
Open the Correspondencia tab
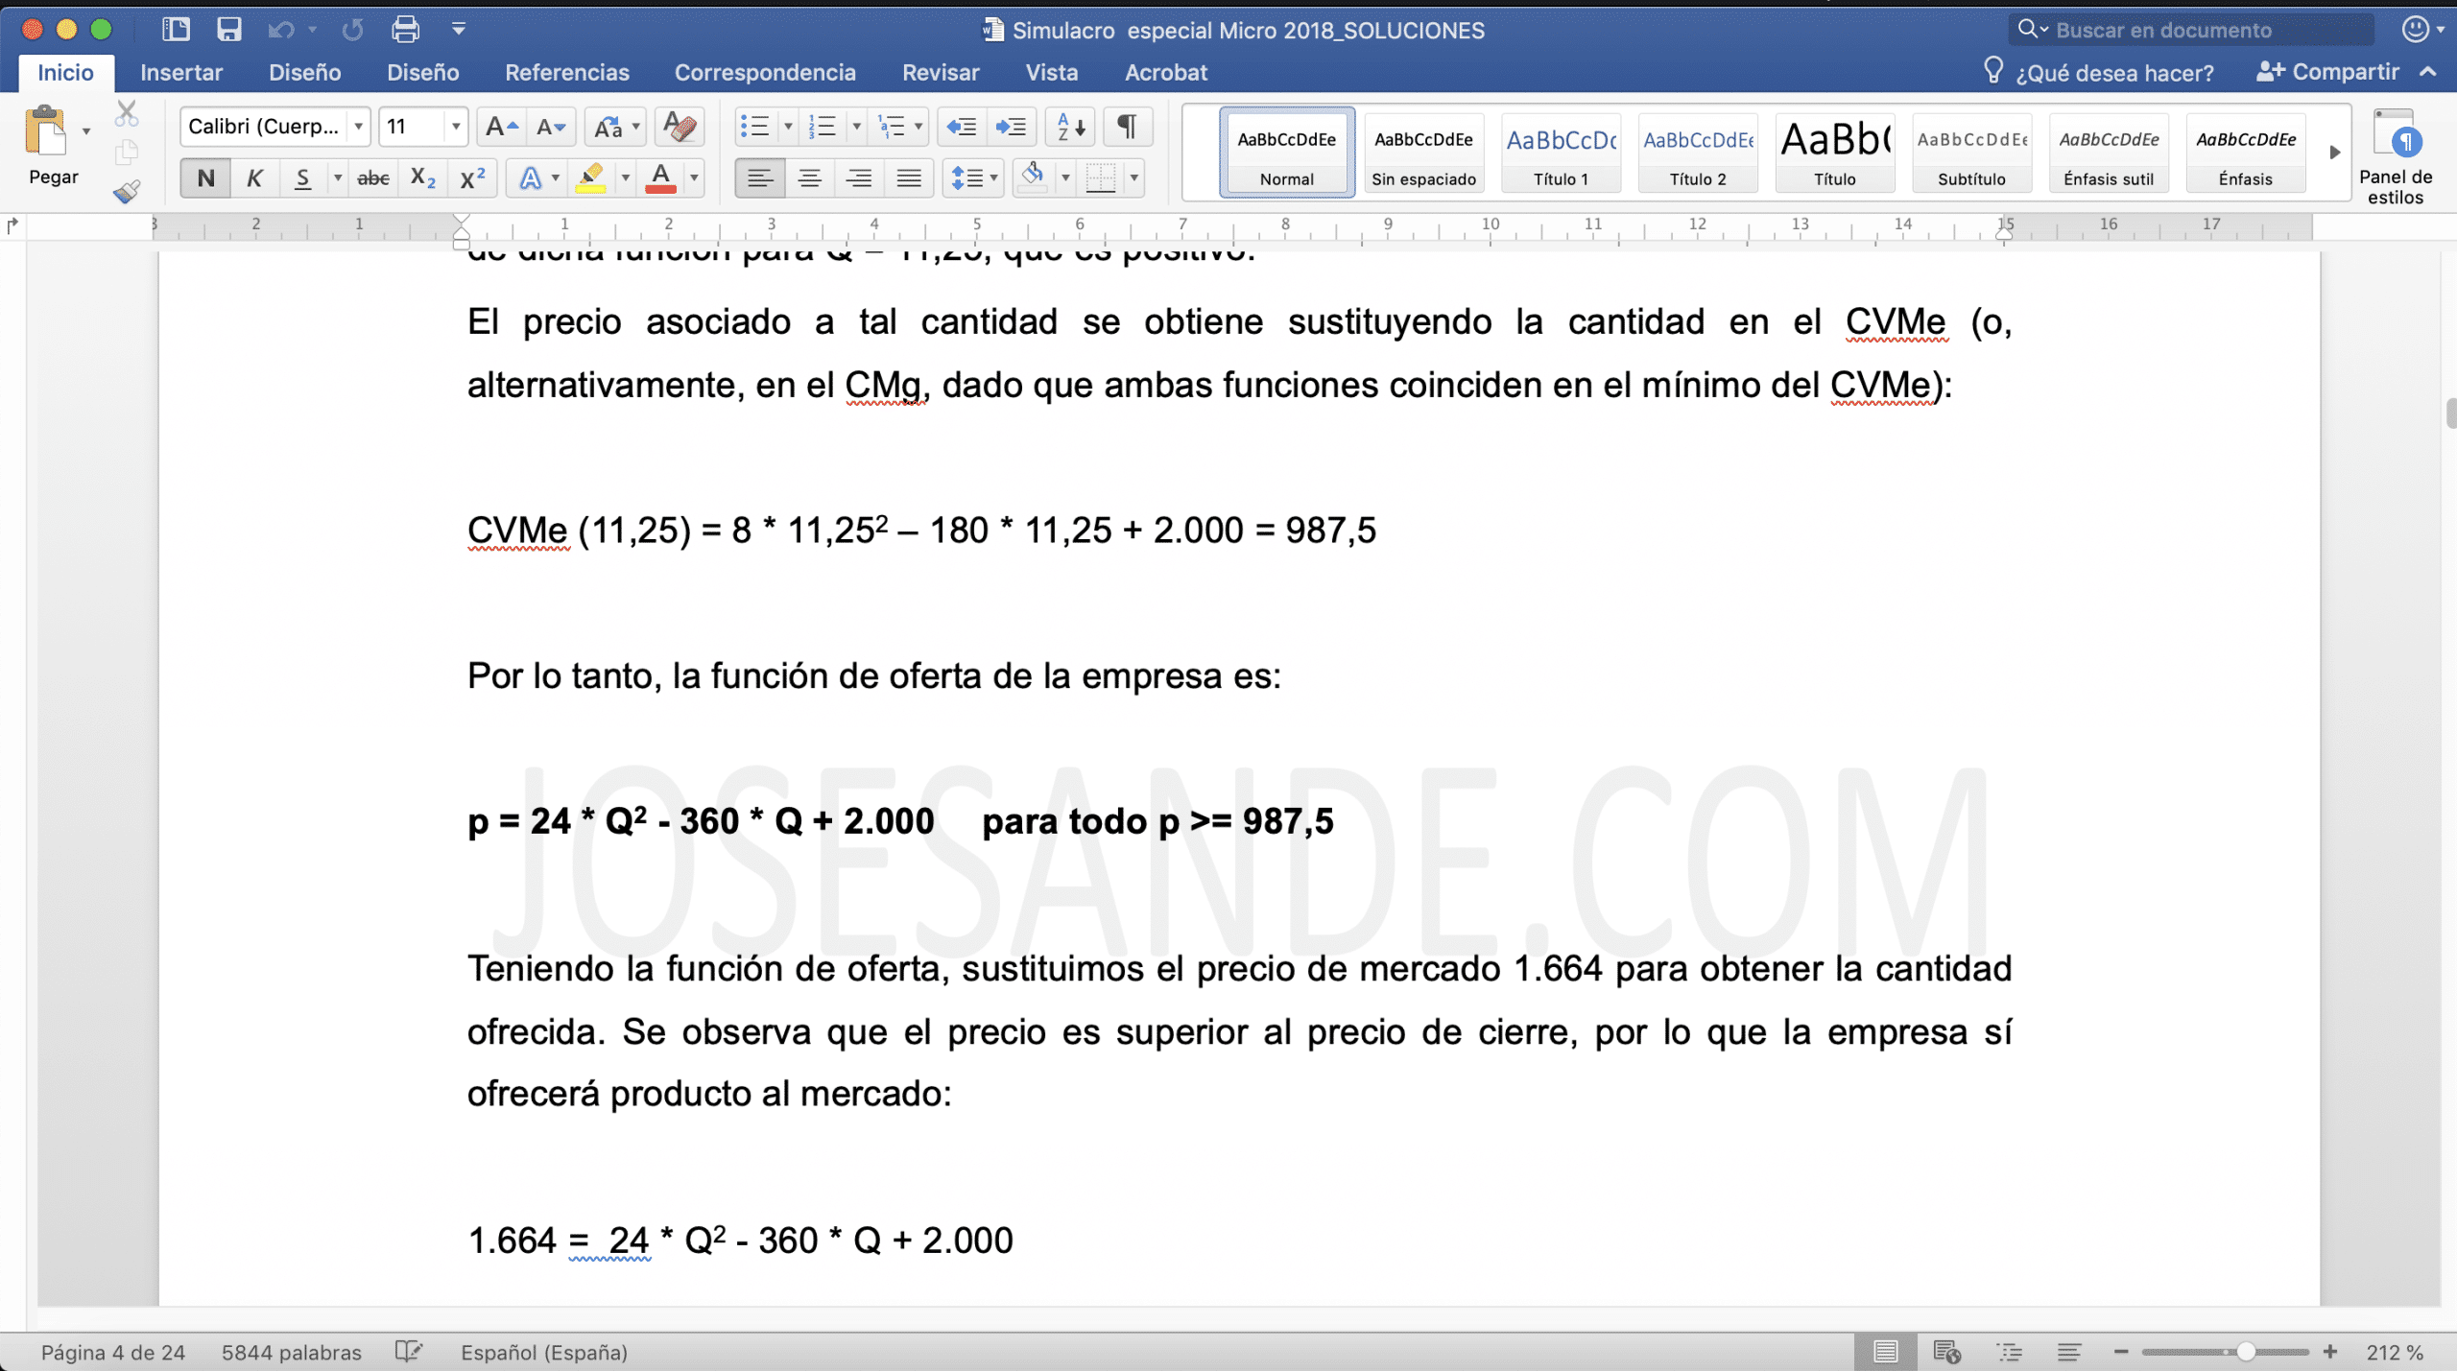pyautogui.click(x=765, y=73)
